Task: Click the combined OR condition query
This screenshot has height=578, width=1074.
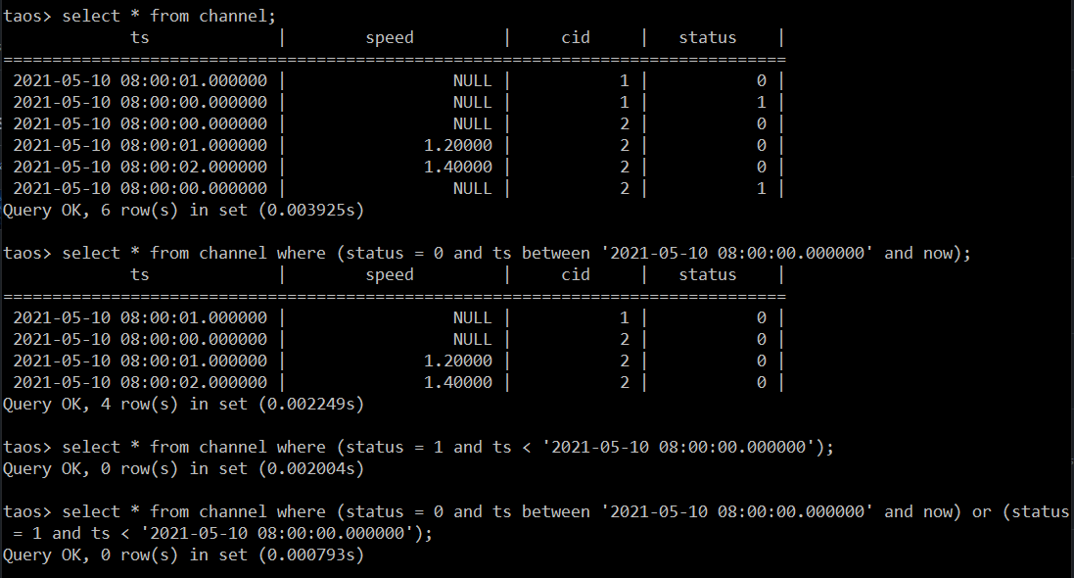Action: pyautogui.click(x=490, y=511)
